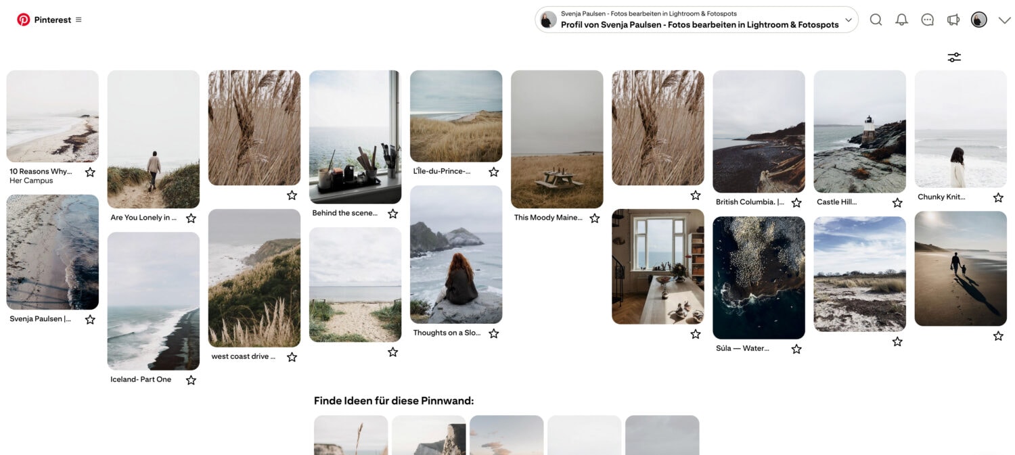Open board organize options via sliders icon
The image size is (1015, 455).
tap(953, 57)
